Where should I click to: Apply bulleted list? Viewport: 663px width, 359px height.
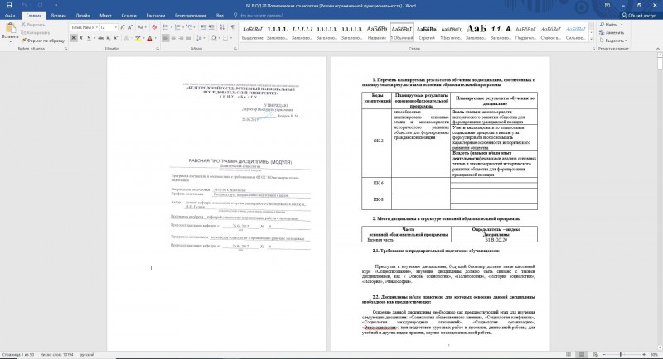pyautogui.click(x=167, y=27)
